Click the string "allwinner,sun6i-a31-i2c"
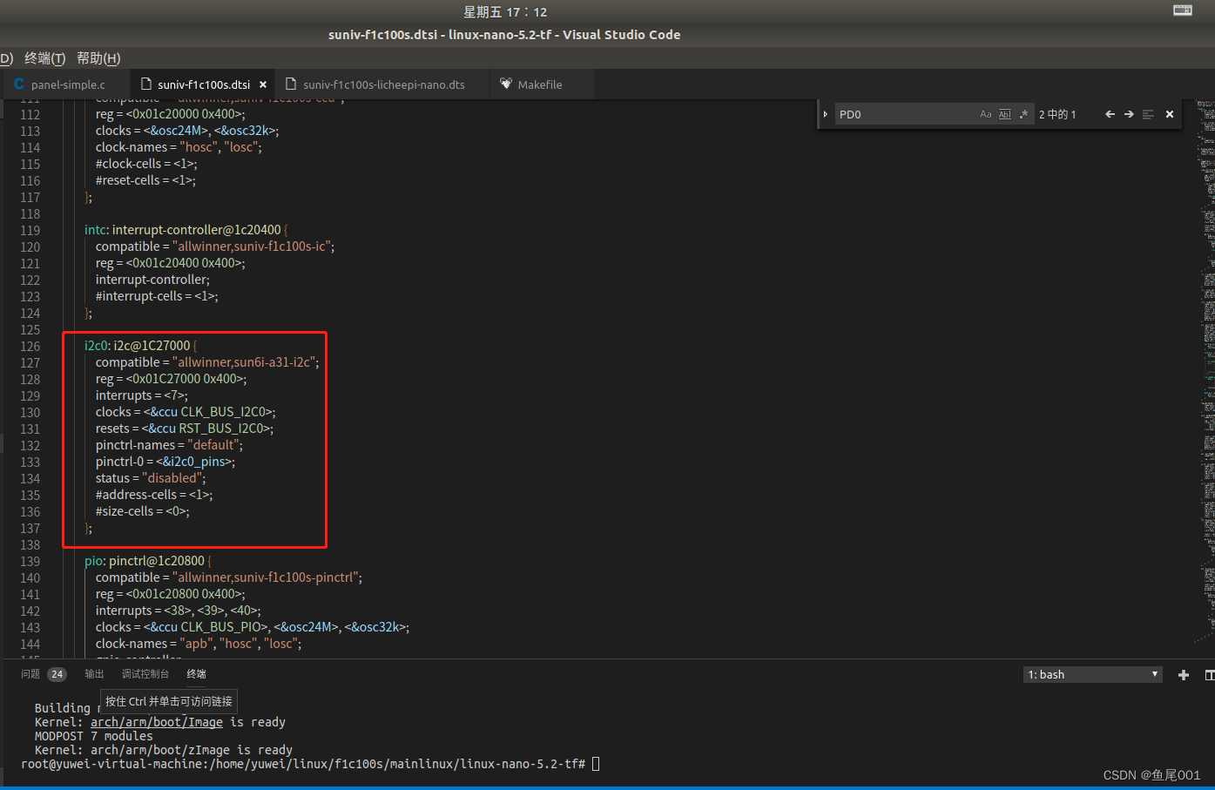Screen dimensions: 1215x790 [246, 362]
